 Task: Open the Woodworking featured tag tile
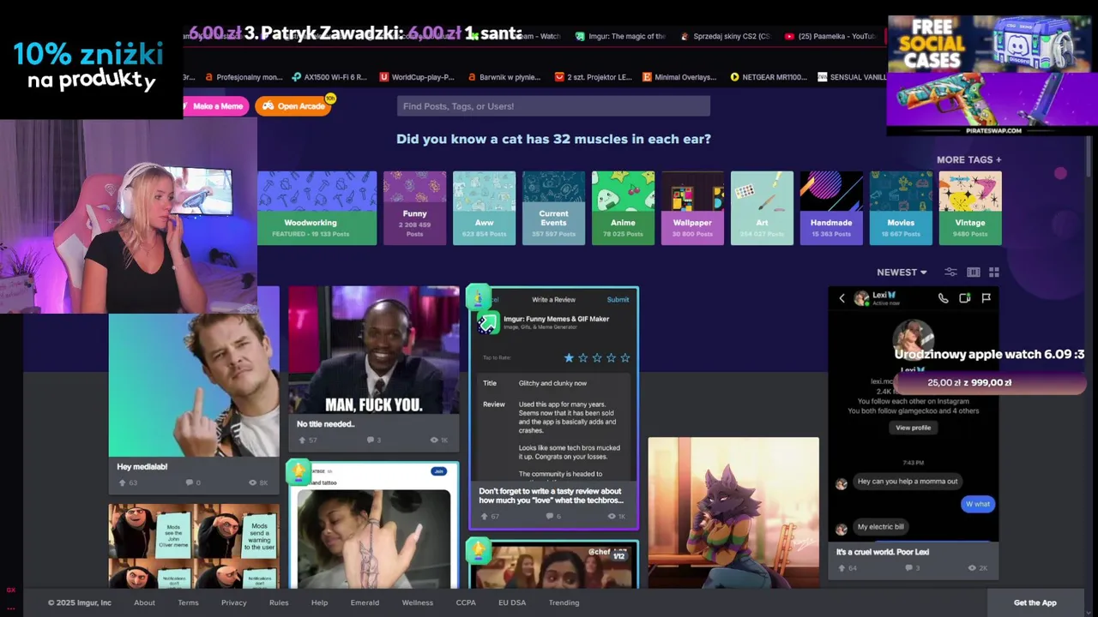[317, 208]
